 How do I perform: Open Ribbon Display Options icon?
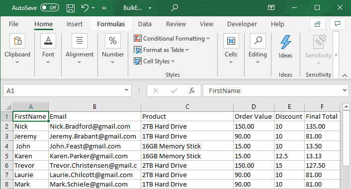[x=271, y=8]
